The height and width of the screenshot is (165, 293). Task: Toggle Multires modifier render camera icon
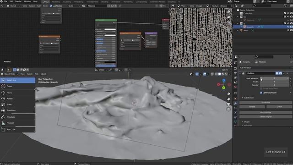281,73
